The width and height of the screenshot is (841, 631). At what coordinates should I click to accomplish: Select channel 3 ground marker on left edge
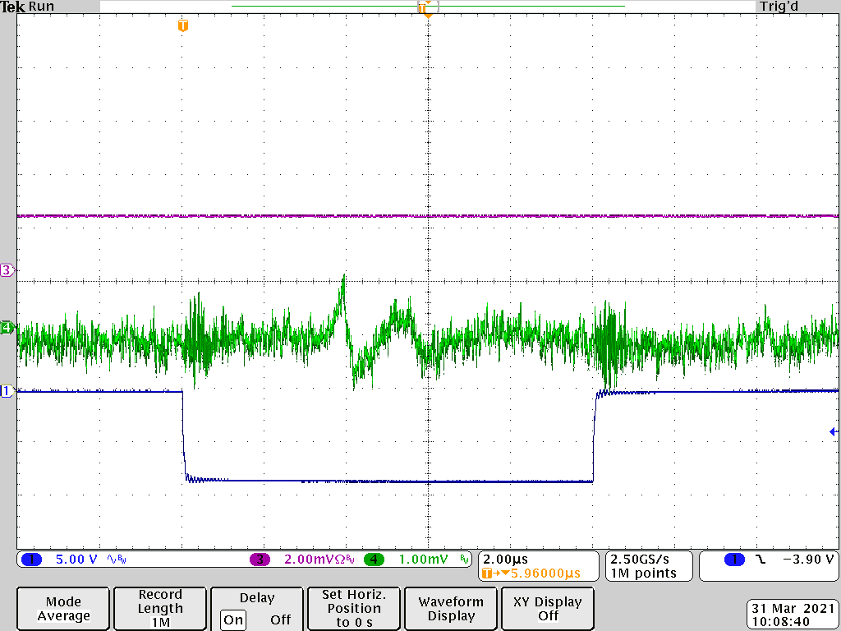pyautogui.click(x=7, y=269)
